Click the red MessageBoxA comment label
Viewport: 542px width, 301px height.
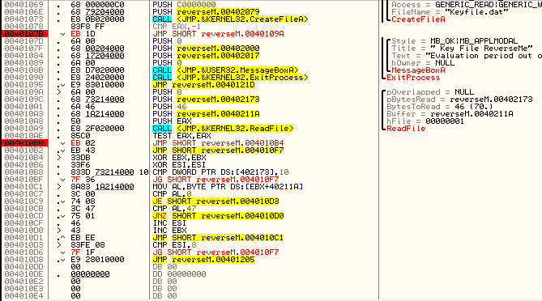coord(418,70)
